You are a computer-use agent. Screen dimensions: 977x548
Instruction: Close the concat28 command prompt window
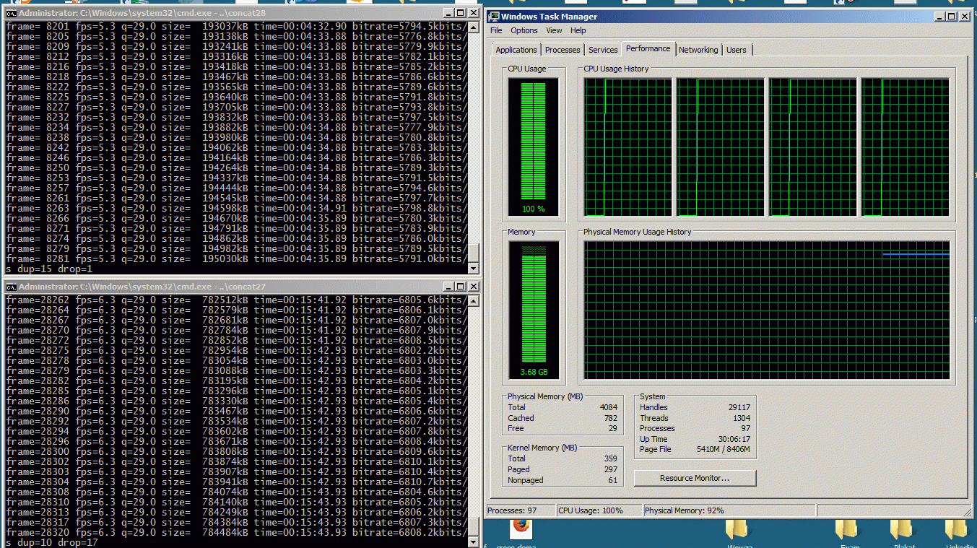473,13
